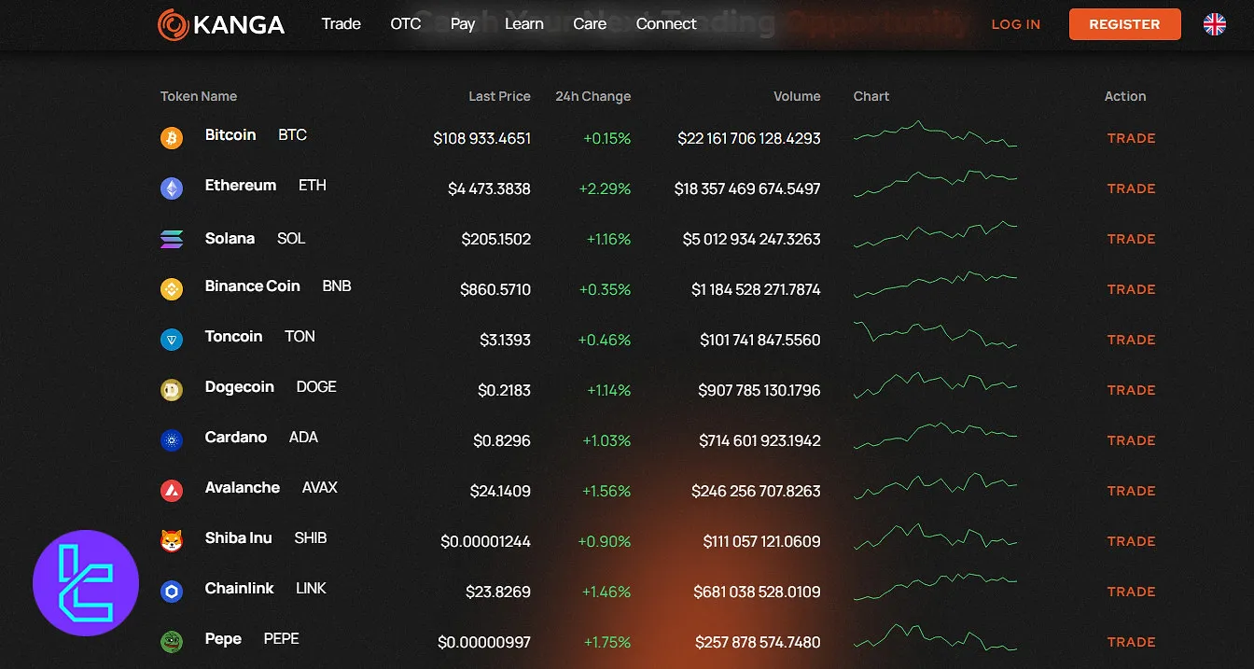Click the Dogecoin volume $907 785 130.1796
Image resolution: width=1254 pixels, height=669 pixels.
pyautogui.click(x=759, y=390)
